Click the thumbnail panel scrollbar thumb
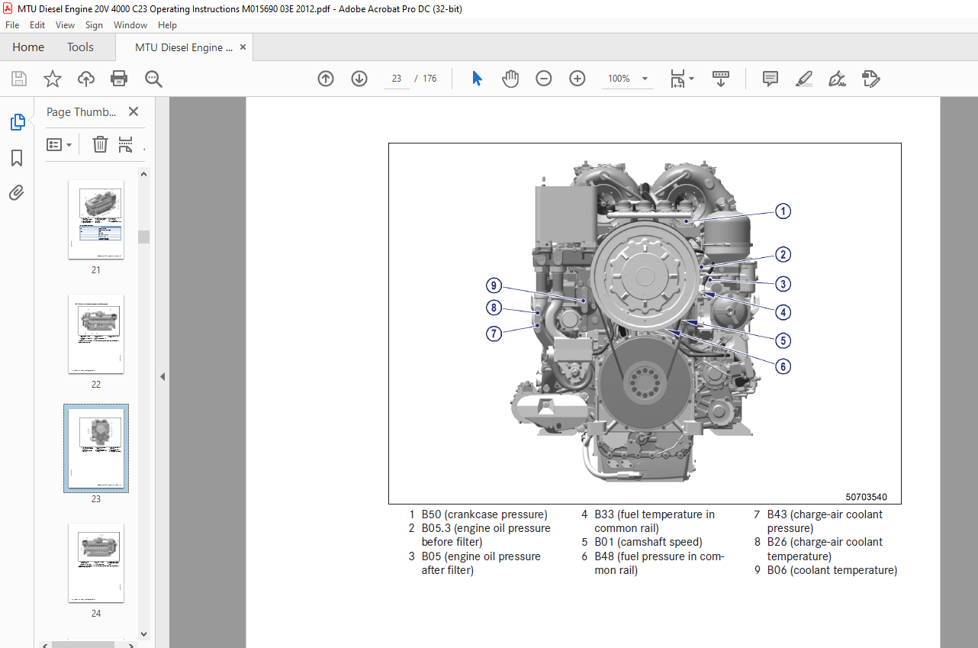Image resolution: width=978 pixels, height=648 pixels. tap(143, 237)
